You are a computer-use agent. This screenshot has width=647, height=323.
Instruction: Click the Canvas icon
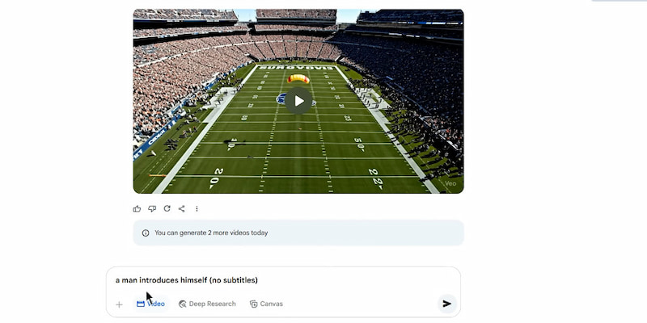click(x=254, y=304)
